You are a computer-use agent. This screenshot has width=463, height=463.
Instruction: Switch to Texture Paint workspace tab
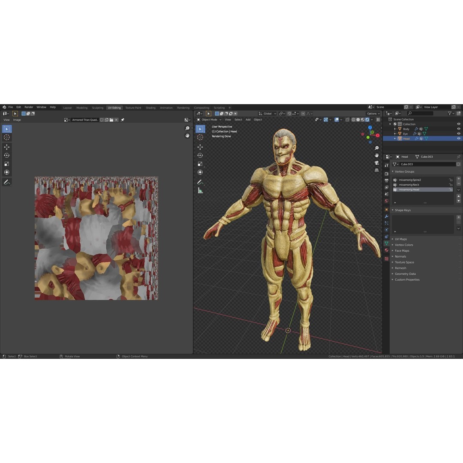click(133, 108)
